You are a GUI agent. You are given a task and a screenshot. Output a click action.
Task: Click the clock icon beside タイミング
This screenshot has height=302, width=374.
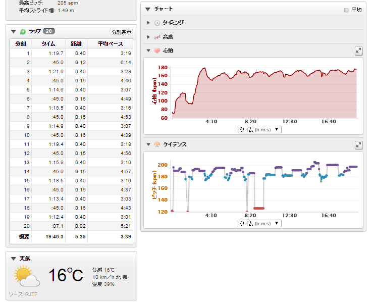[157, 23]
